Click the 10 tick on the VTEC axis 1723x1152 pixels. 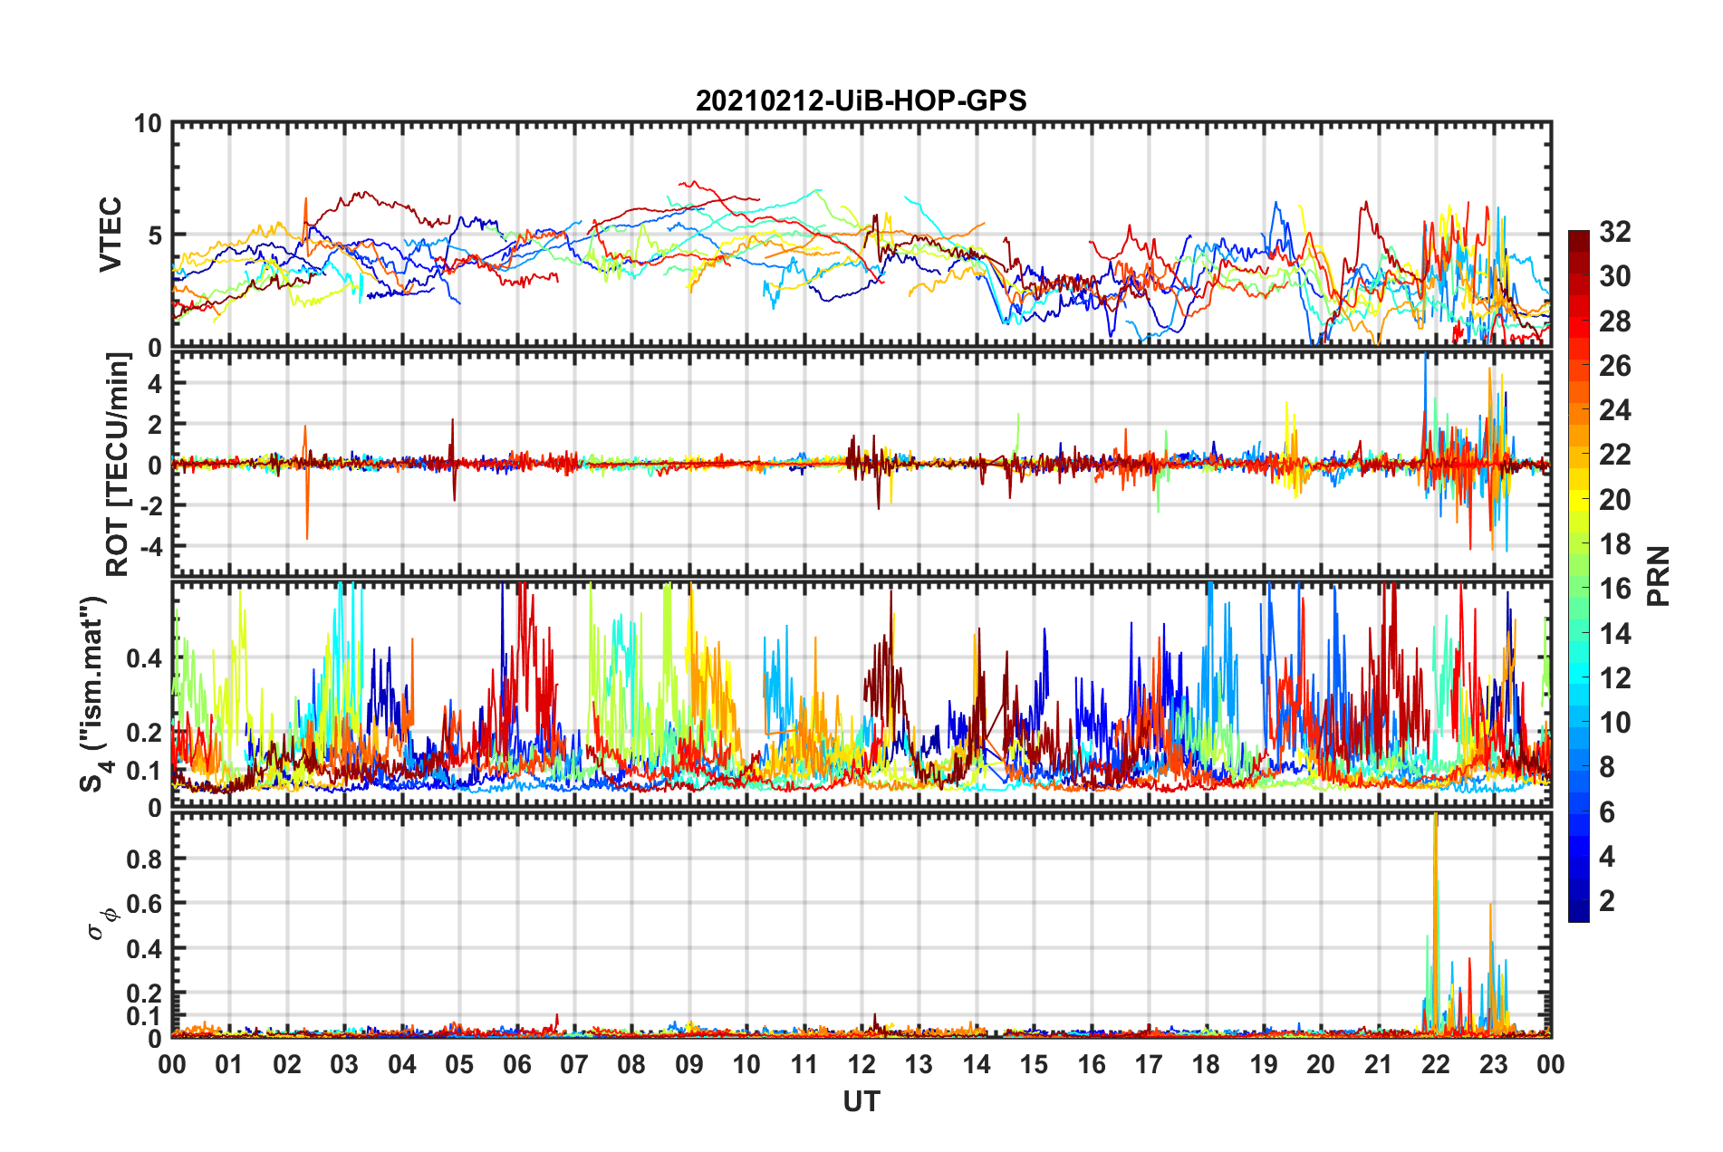click(x=148, y=123)
